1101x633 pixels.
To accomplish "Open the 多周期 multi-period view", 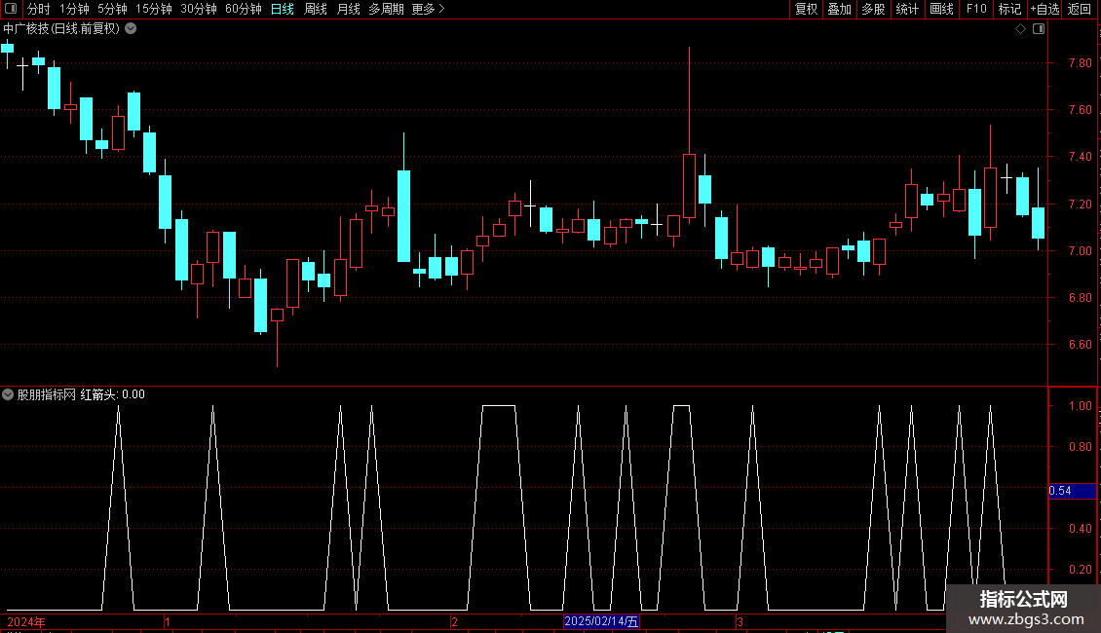I will (x=386, y=9).
